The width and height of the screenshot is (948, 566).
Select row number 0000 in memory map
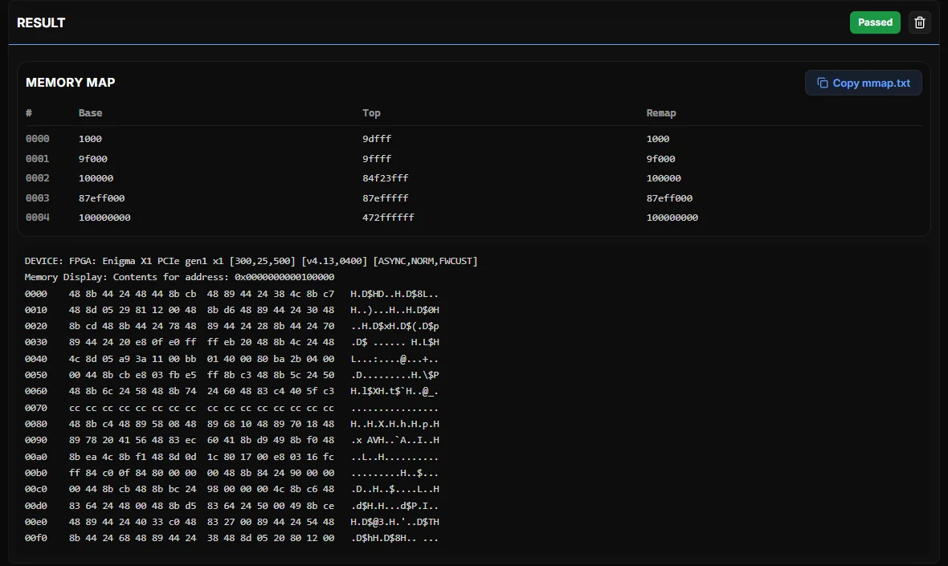(x=38, y=139)
